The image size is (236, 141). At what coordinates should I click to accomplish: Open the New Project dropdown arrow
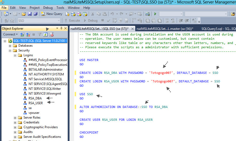(10, 14)
